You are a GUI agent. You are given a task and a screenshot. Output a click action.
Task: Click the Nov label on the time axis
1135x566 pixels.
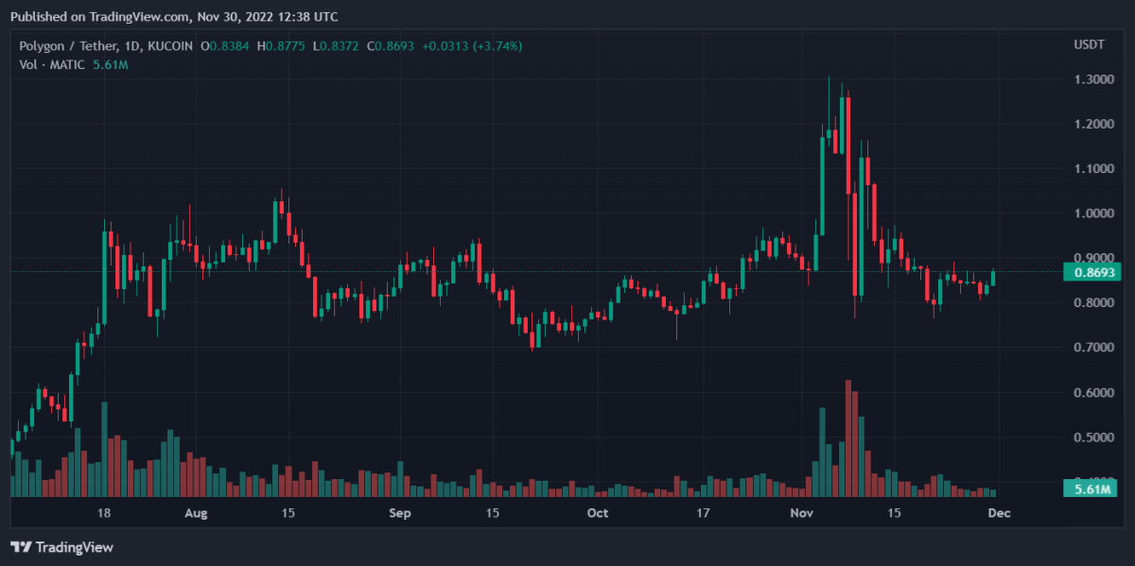(x=802, y=513)
